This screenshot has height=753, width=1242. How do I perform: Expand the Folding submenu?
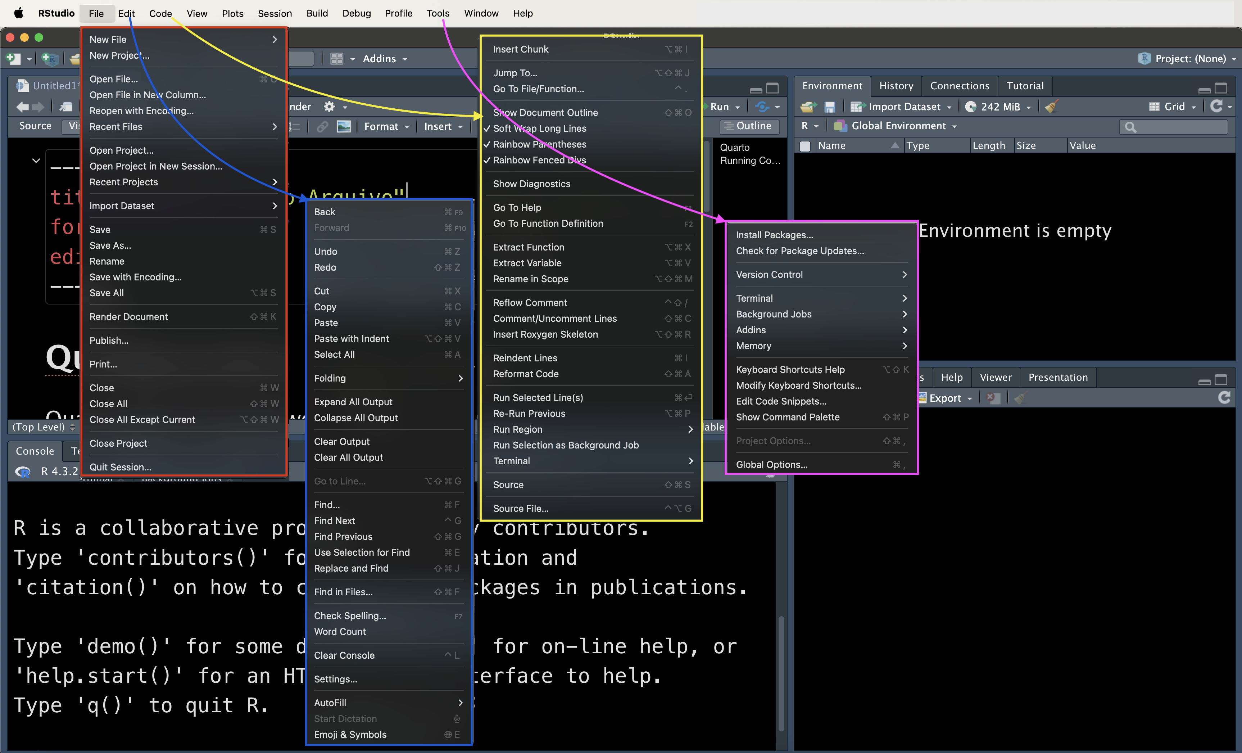pyautogui.click(x=389, y=378)
